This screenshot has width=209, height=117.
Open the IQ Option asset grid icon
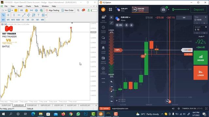(x=110, y=9)
